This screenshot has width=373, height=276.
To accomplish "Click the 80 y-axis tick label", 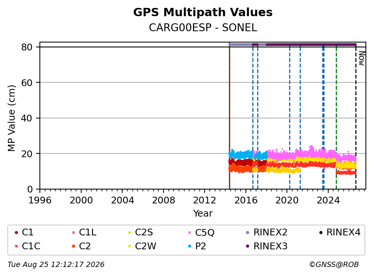I will tap(27, 47).
